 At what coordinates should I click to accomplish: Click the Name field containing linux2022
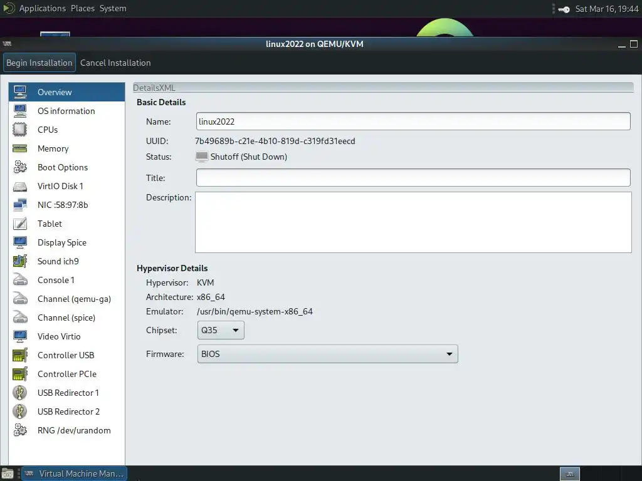pyautogui.click(x=413, y=122)
